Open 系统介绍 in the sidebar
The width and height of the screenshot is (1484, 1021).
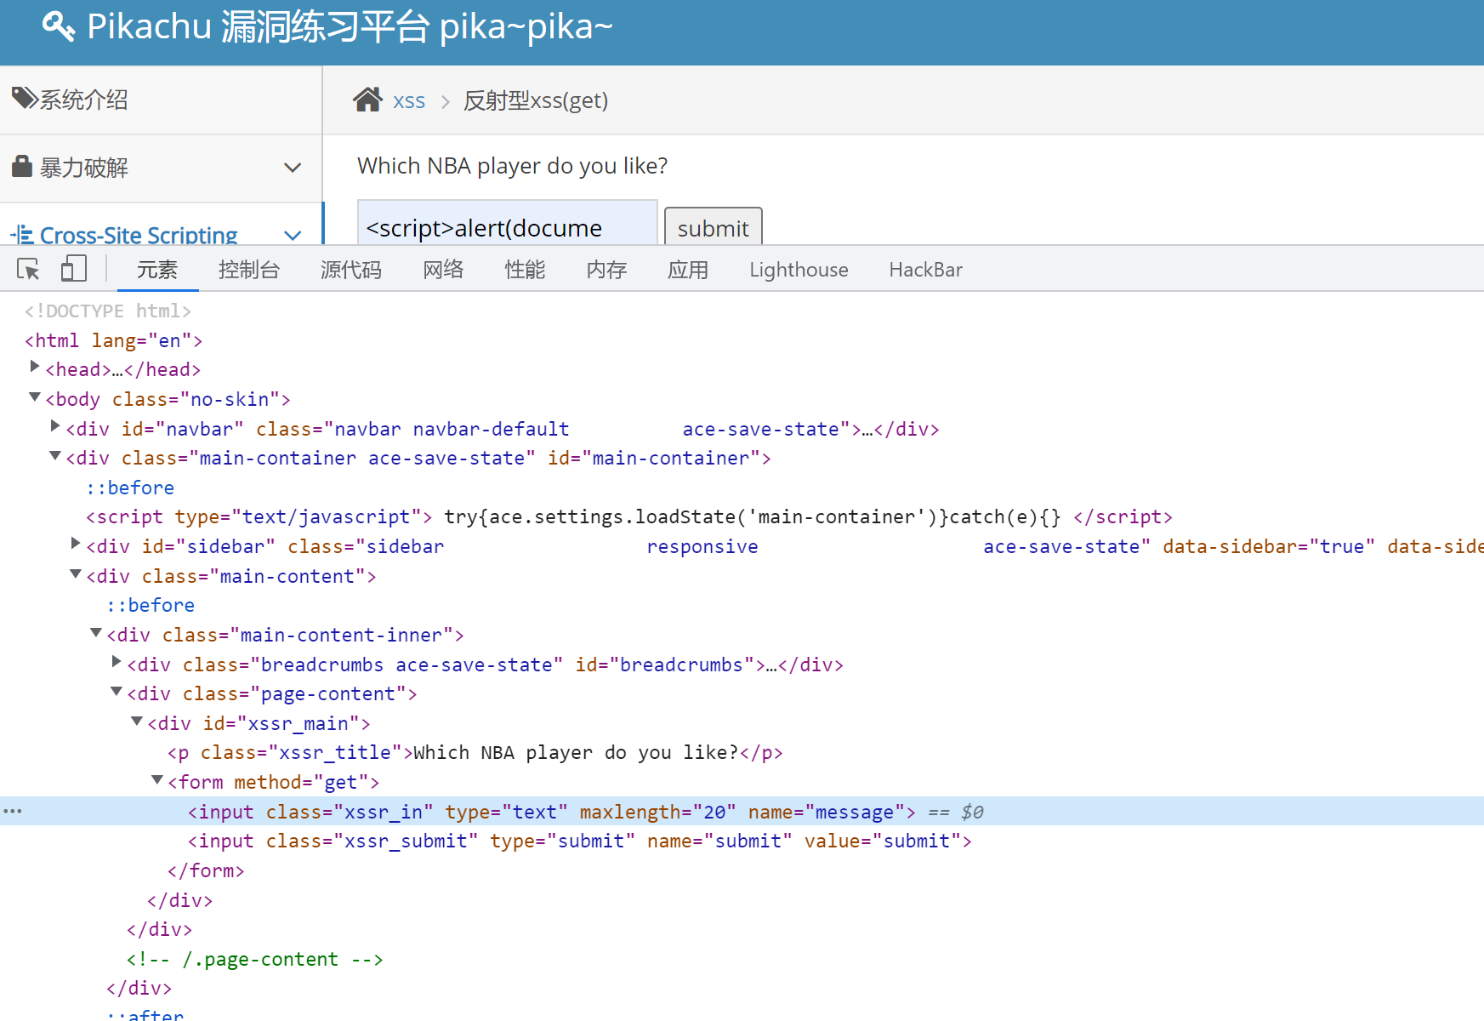pos(161,100)
